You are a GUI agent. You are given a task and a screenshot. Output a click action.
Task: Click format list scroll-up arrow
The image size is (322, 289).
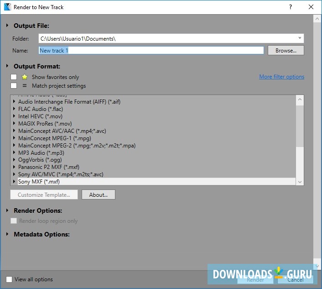coord(300,100)
